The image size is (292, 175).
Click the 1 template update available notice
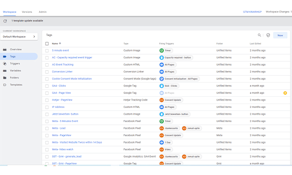click(x=27, y=21)
